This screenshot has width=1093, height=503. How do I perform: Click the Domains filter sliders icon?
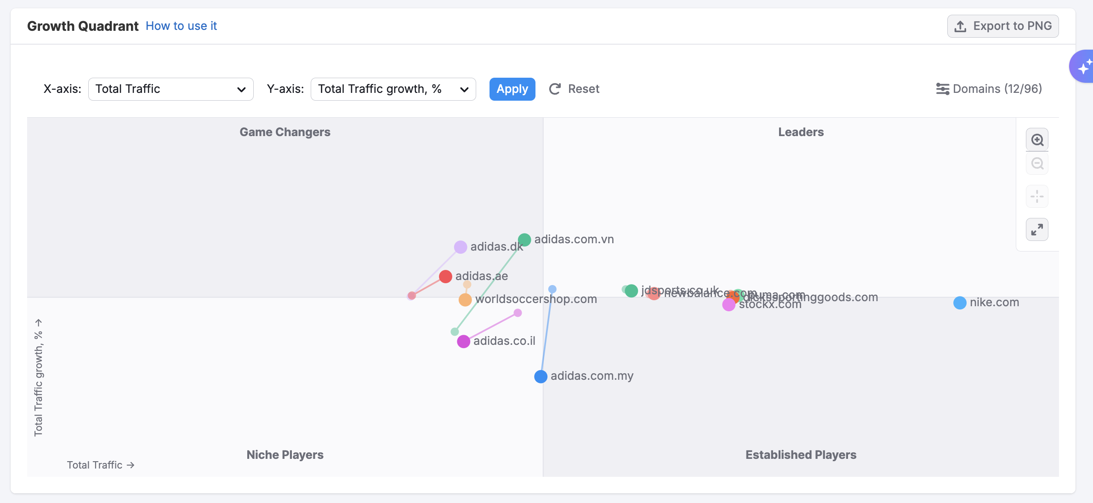pos(942,89)
